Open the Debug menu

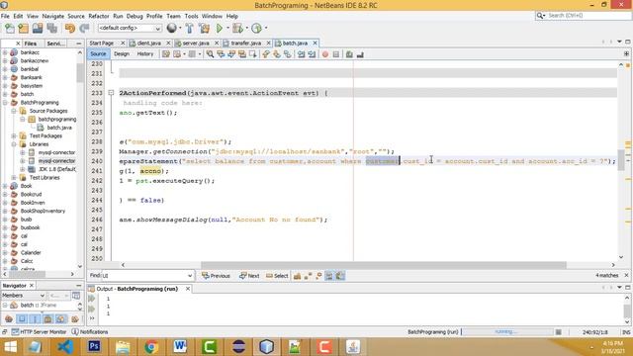(x=135, y=16)
